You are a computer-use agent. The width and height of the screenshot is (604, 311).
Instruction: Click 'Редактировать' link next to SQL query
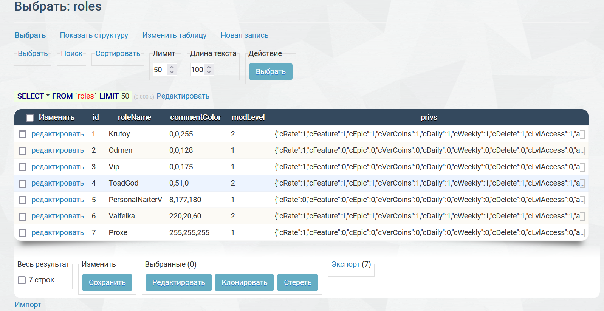[183, 96]
